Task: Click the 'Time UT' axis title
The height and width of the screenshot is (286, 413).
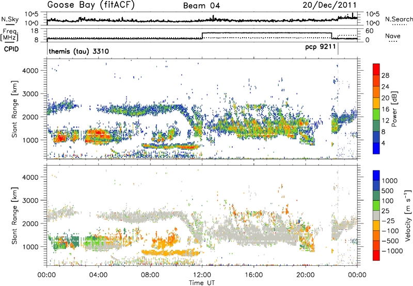Action: click(x=202, y=283)
